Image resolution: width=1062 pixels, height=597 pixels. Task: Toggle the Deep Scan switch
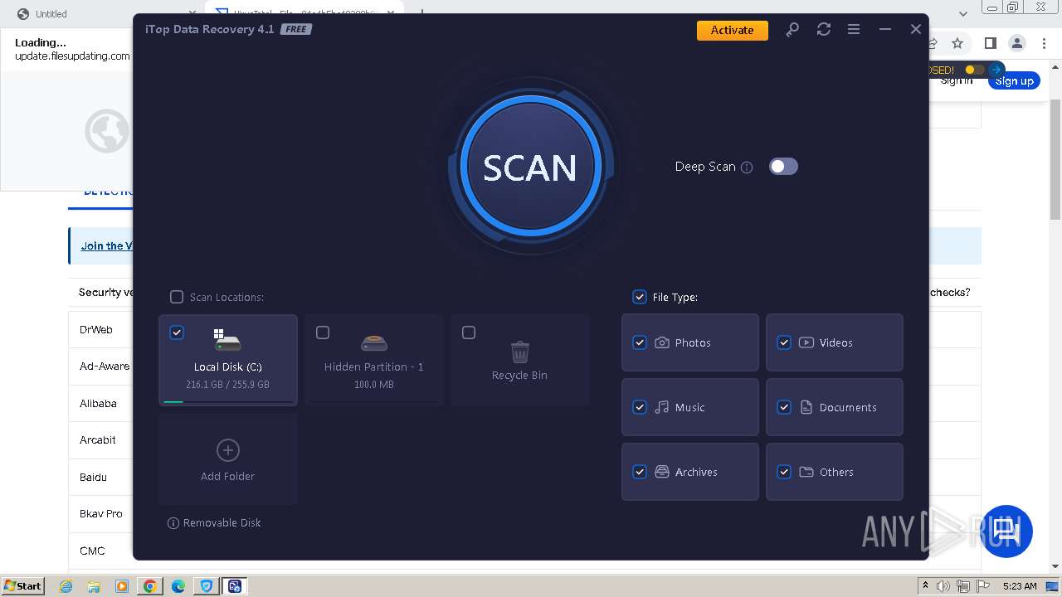(783, 167)
